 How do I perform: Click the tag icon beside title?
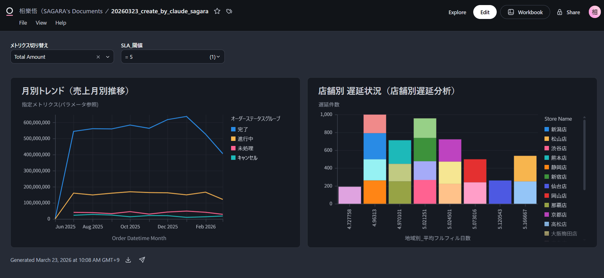[229, 11]
